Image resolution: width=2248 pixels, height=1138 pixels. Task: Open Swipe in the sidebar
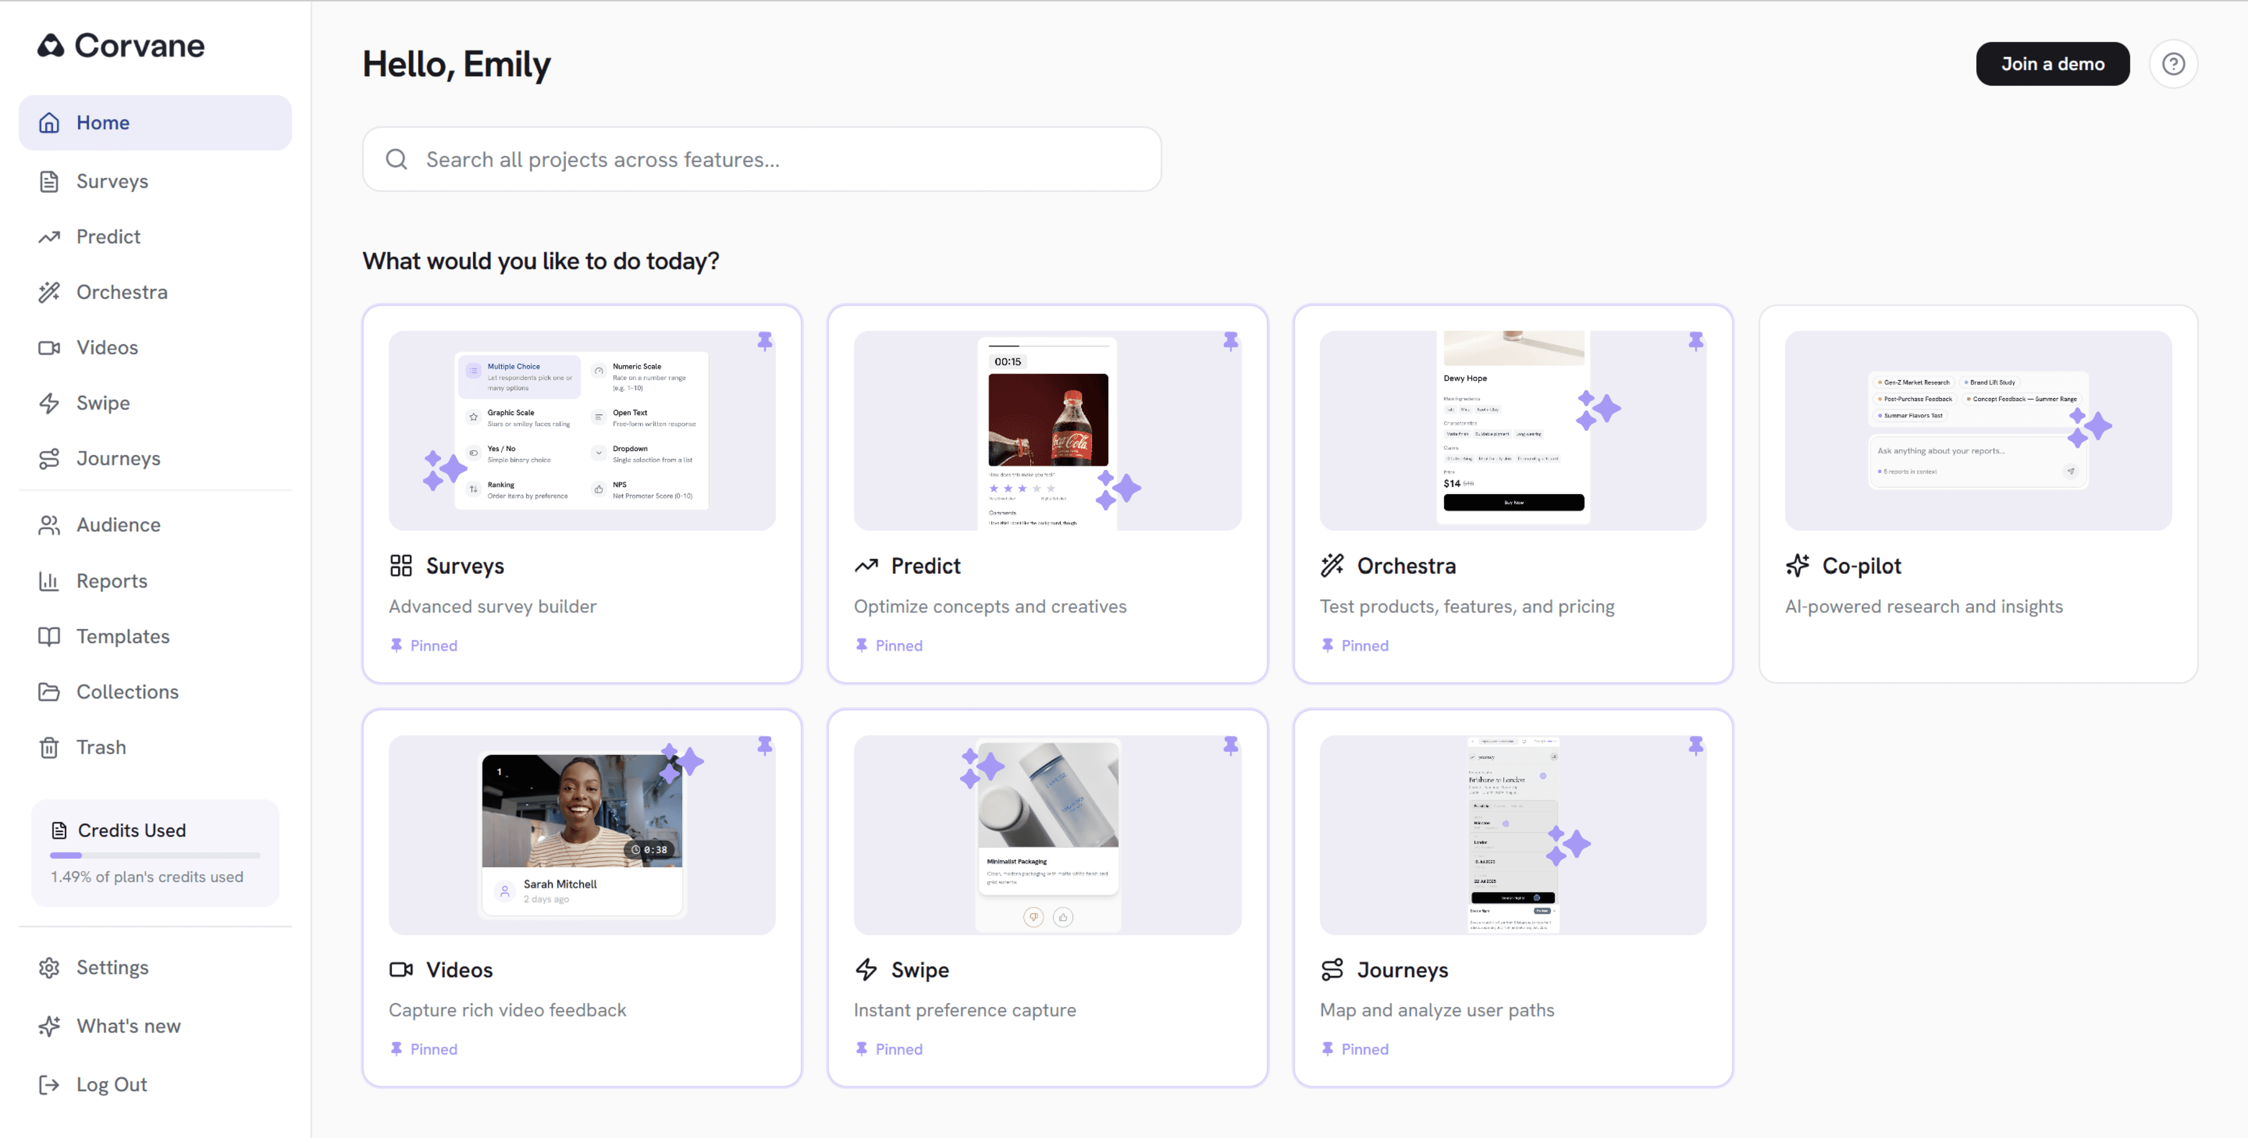pos(102,402)
